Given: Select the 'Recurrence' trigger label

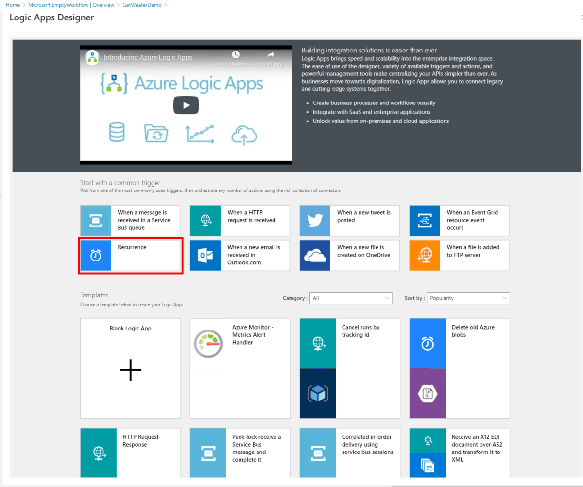Looking at the screenshot, I should pyautogui.click(x=132, y=247).
